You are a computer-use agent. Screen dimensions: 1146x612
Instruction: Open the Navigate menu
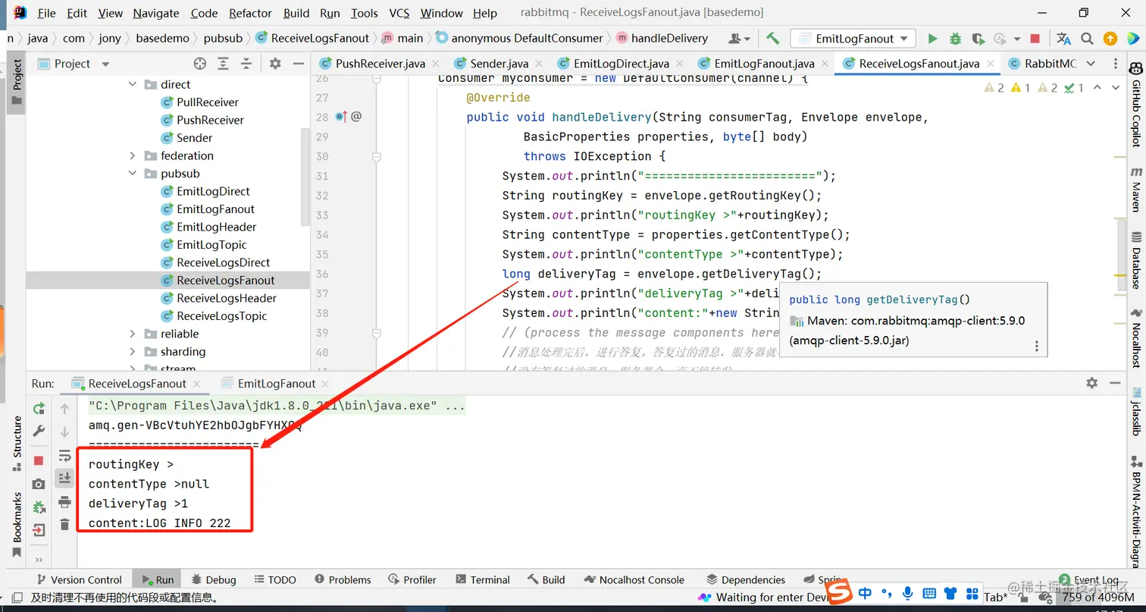156,13
